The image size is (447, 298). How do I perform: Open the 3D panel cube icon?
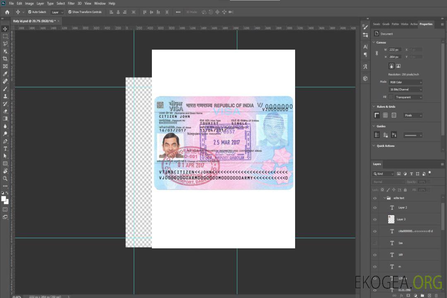point(365,78)
